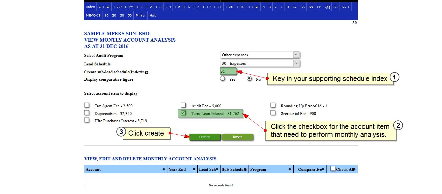Viewport: 442px width, 194px height.
Task: Open the Index menu item
Action: pos(90,7)
